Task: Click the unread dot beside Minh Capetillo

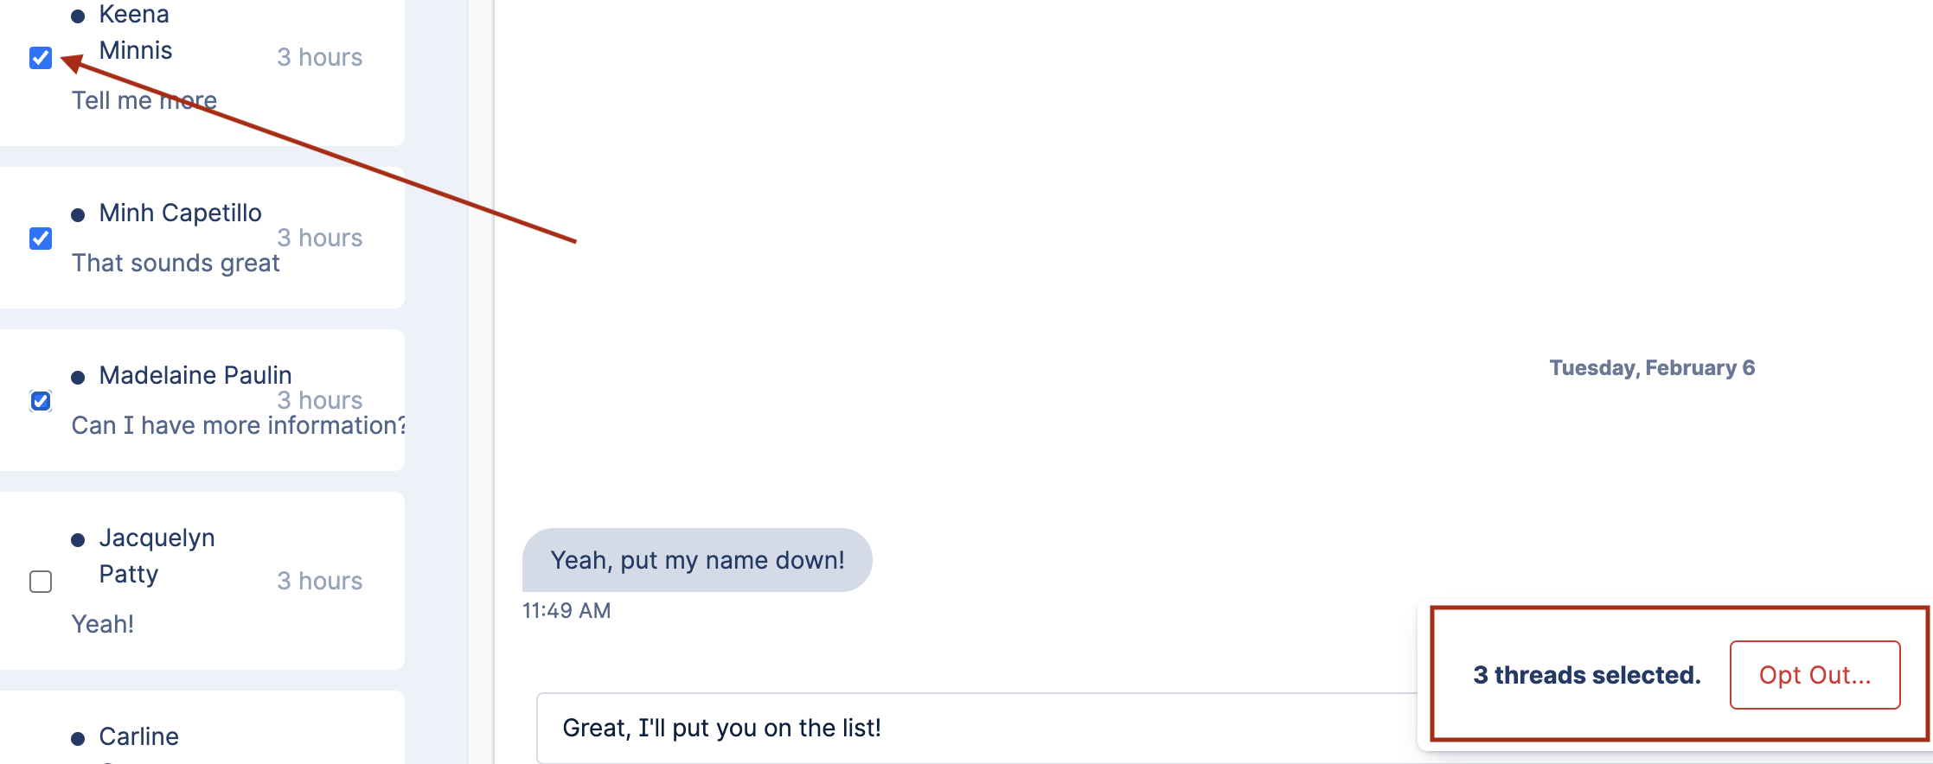Action: point(78,215)
